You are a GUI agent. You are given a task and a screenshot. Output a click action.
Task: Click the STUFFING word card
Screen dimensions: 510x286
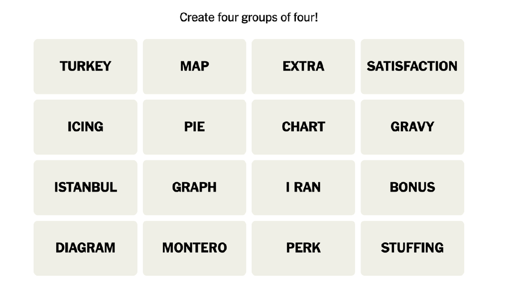[412, 248]
